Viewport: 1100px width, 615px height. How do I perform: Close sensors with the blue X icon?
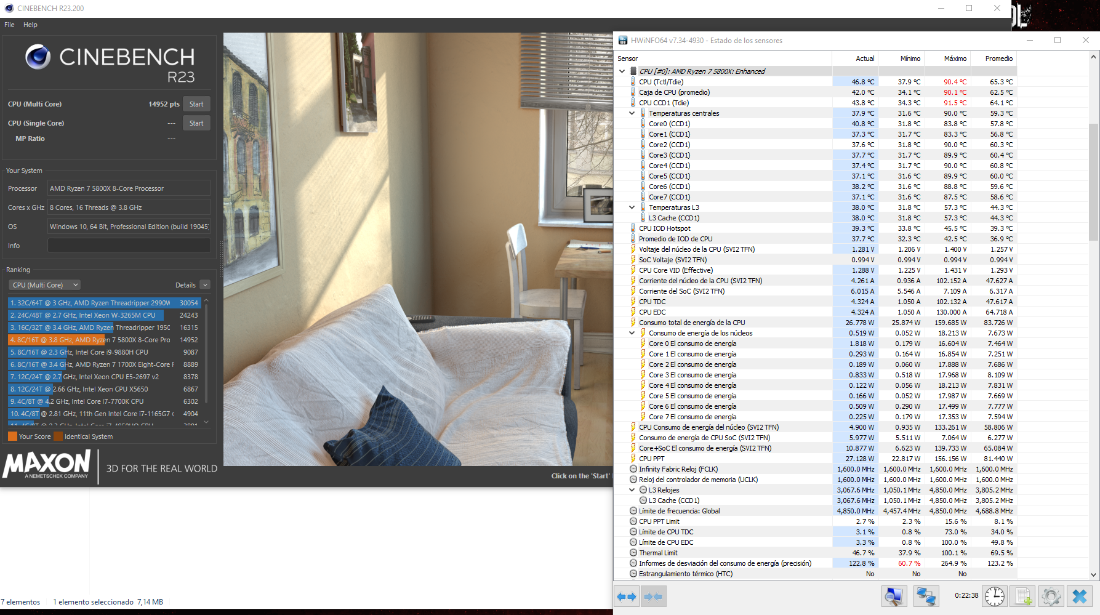pyautogui.click(x=1080, y=596)
